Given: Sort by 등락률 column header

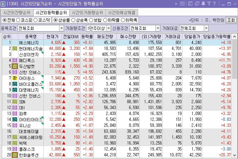Looking at the screenshot, I should 87,36.
